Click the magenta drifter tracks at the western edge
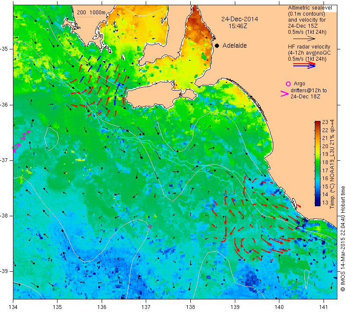This screenshot has height=312, width=346. [21, 142]
